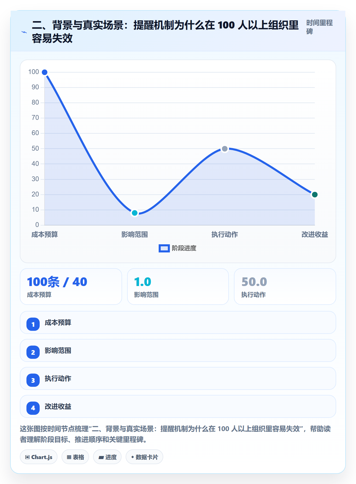Click the 成本预算 x-axis label
The image size is (356, 484).
(x=45, y=234)
